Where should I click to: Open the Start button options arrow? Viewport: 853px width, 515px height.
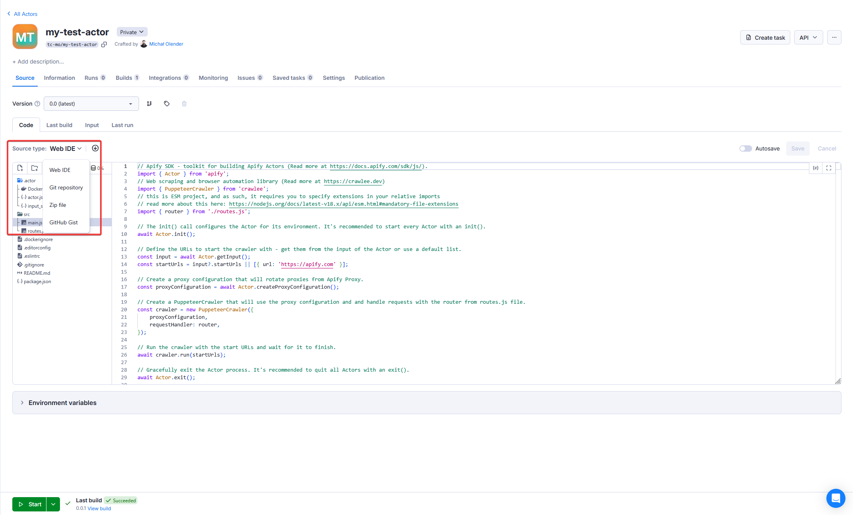[x=53, y=504]
